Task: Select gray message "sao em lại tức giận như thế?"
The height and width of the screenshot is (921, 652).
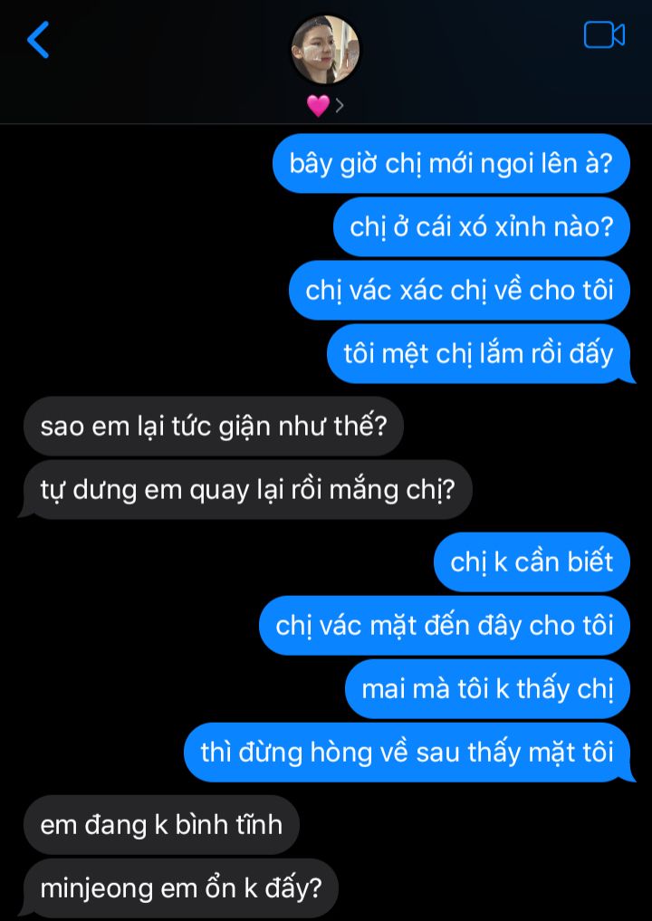Action: pyautogui.click(x=214, y=426)
